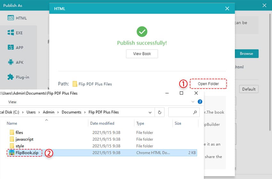Click the Flip PDF Plus Files breadcrumb
This screenshot has width=272, height=179.
[104, 112]
